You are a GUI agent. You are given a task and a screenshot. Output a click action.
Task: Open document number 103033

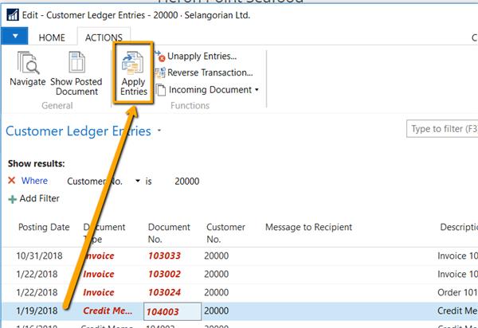(x=164, y=256)
